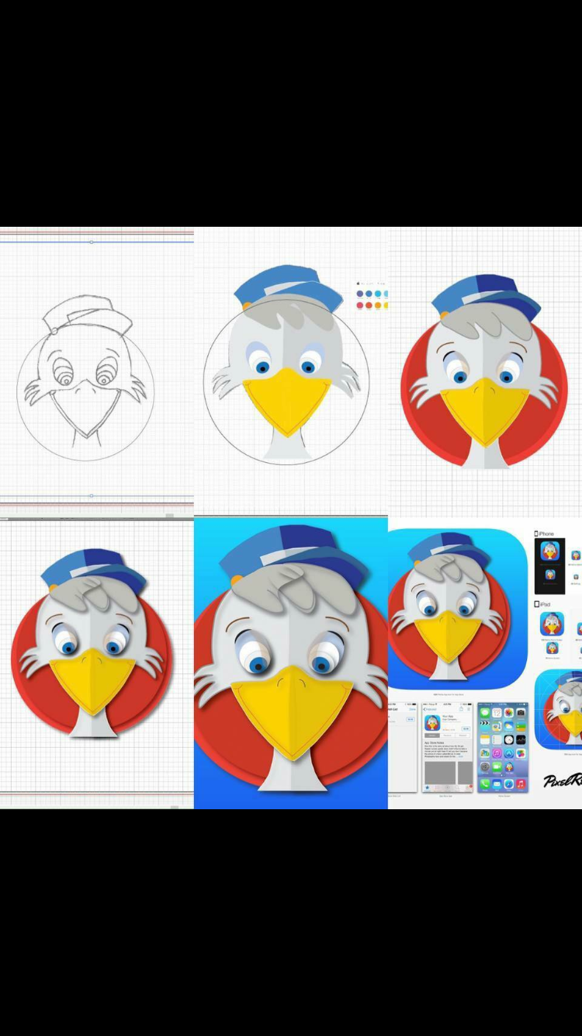Image resolution: width=582 pixels, height=1036 pixels.
Task: Click the handle on the blue guide line
Action: [92, 242]
